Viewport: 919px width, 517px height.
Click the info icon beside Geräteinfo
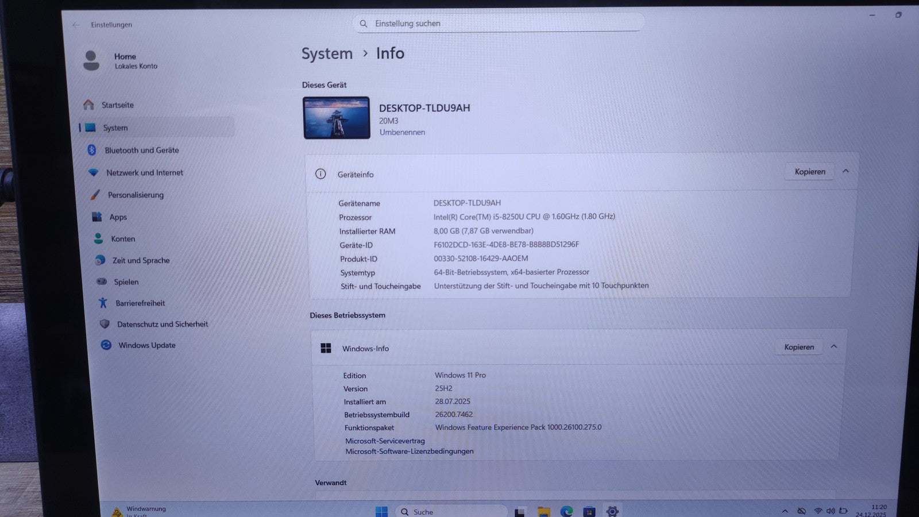coord(321,174)
